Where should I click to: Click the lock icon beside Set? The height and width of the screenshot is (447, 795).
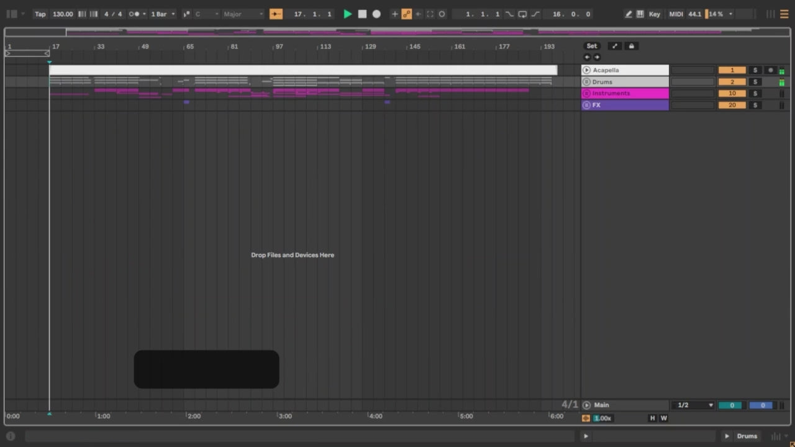click(x=631, y=46)
